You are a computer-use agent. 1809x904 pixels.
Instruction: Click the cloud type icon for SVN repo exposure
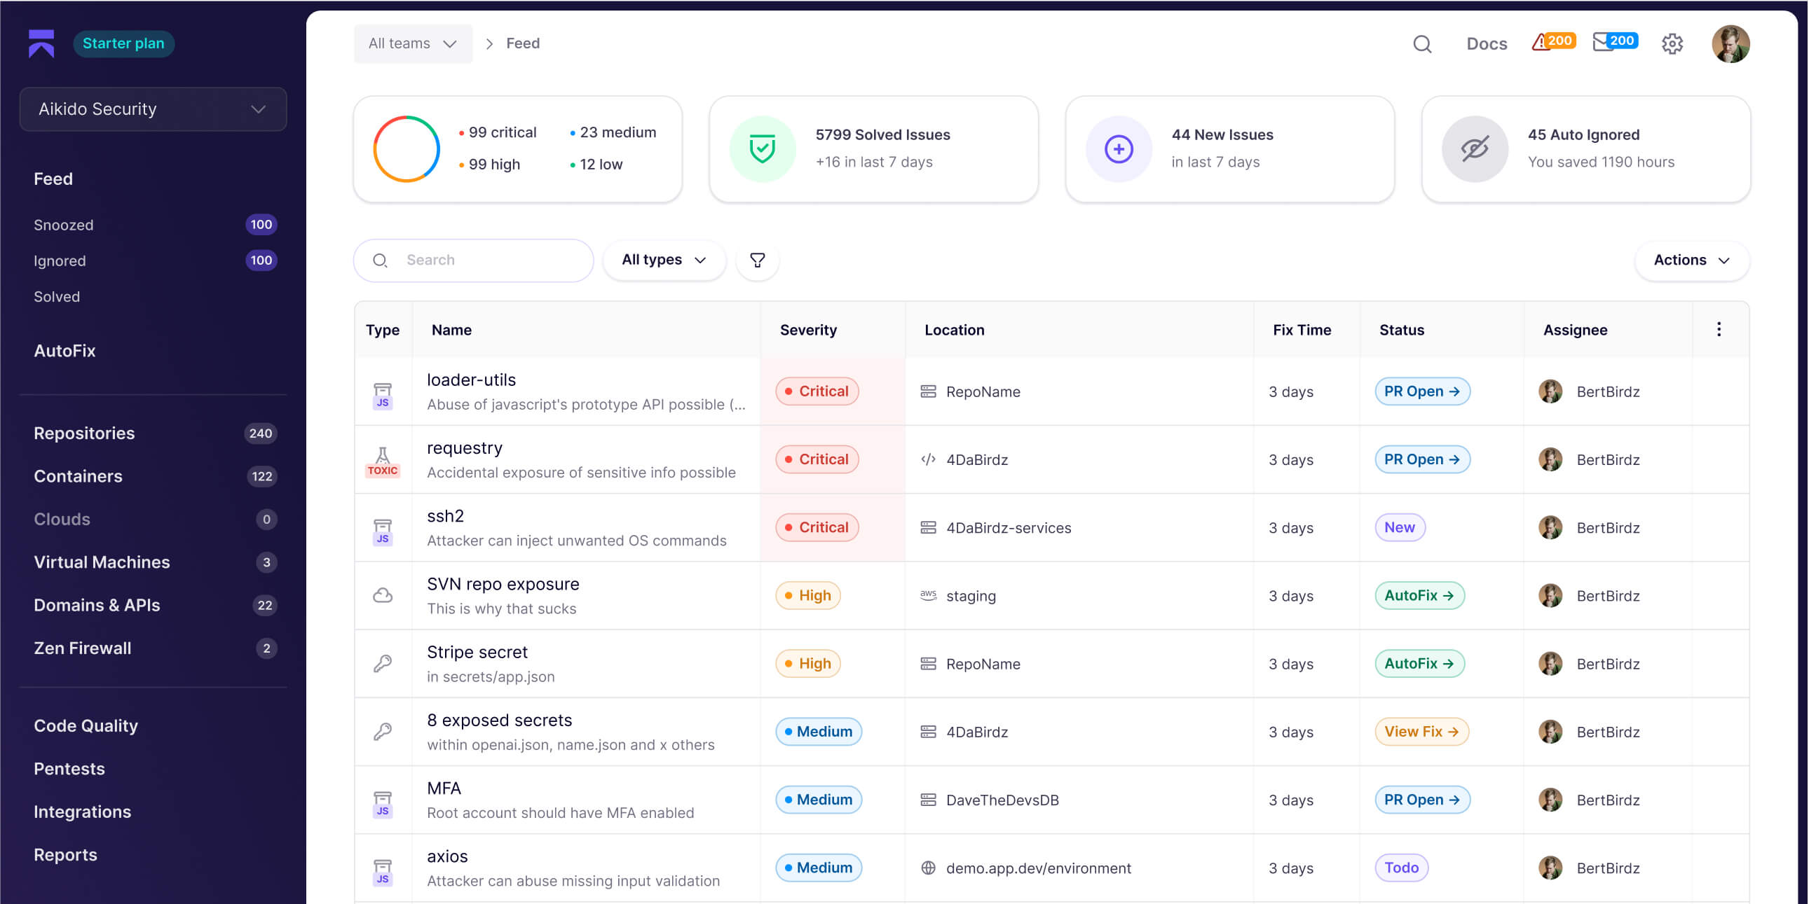(382, 595)
